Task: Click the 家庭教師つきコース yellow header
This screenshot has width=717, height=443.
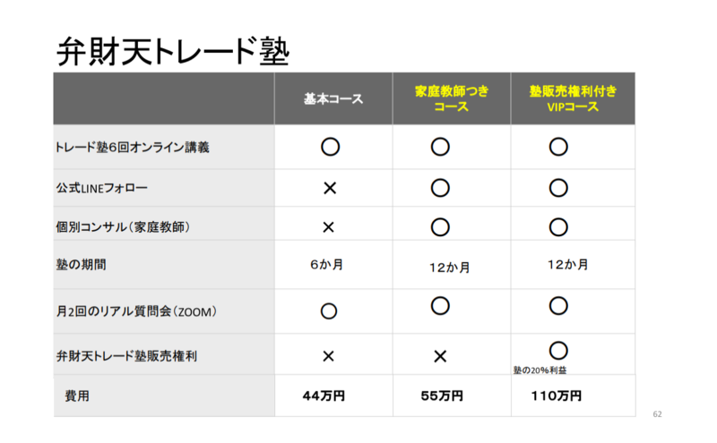Action: (x=452, y=98)
